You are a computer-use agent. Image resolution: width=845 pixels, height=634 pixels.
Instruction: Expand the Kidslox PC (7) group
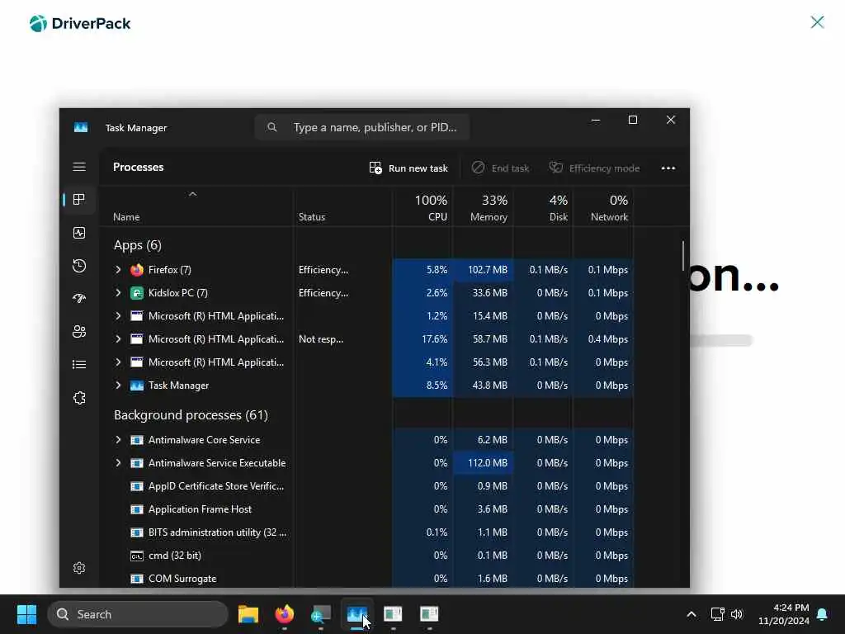pos(118,293)
